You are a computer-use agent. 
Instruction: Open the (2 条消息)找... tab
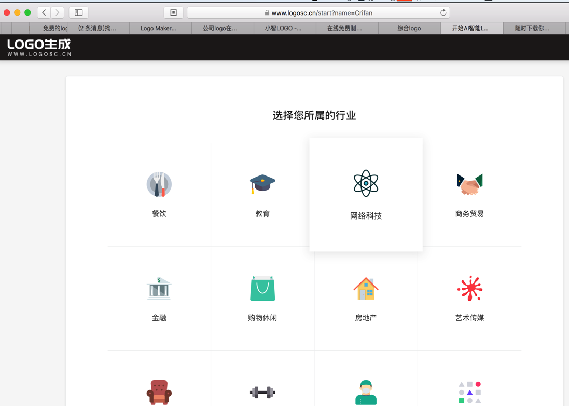[x=98, y=28]
